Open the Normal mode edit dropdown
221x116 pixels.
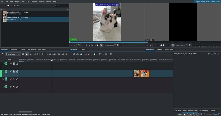point(12,54)
